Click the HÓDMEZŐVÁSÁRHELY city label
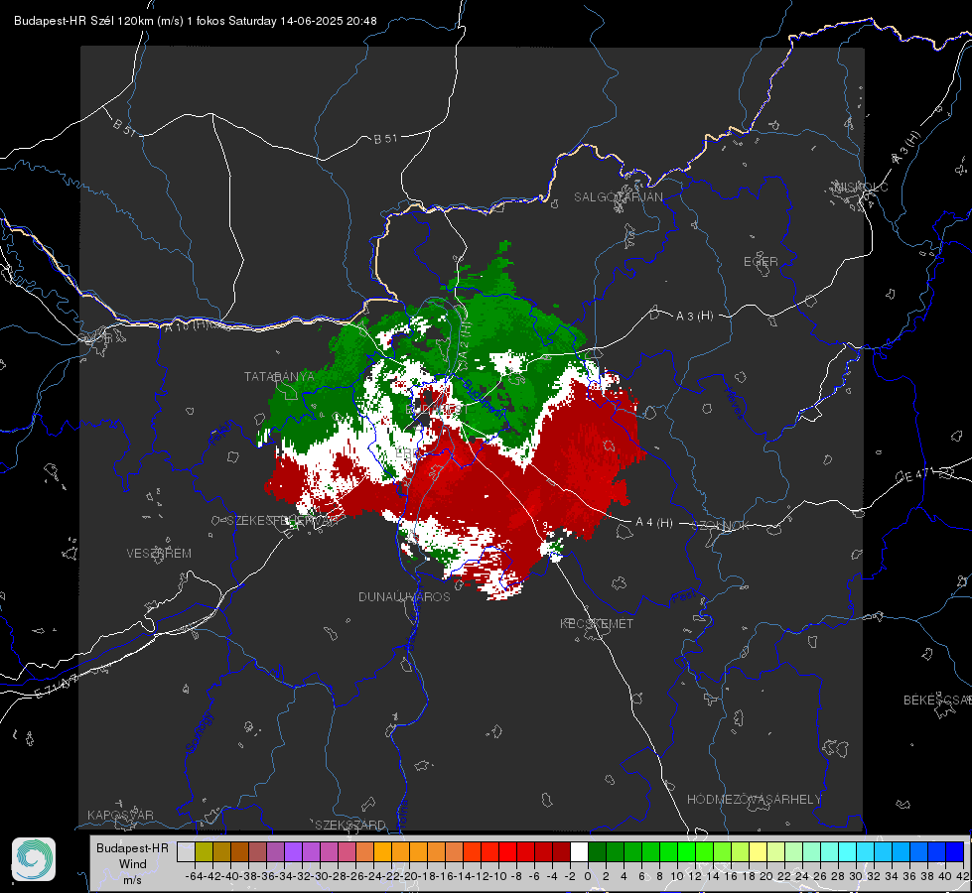 (x=754, y=800)
